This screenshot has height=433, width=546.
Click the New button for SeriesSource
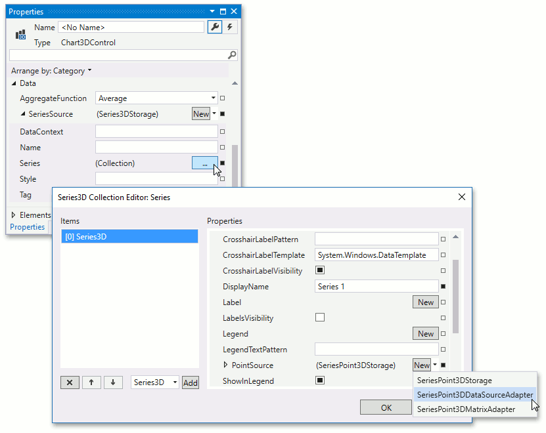(x=201, y=113)
